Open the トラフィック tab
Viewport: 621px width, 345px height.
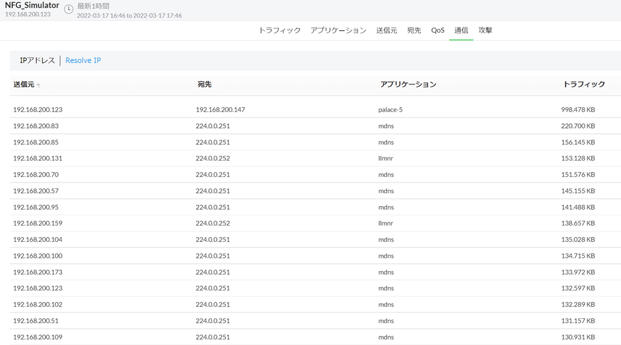[x=279, y=30]
